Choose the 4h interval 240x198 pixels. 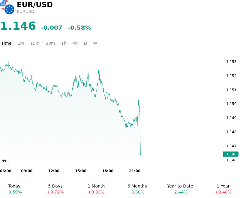(x=75, y=43)
